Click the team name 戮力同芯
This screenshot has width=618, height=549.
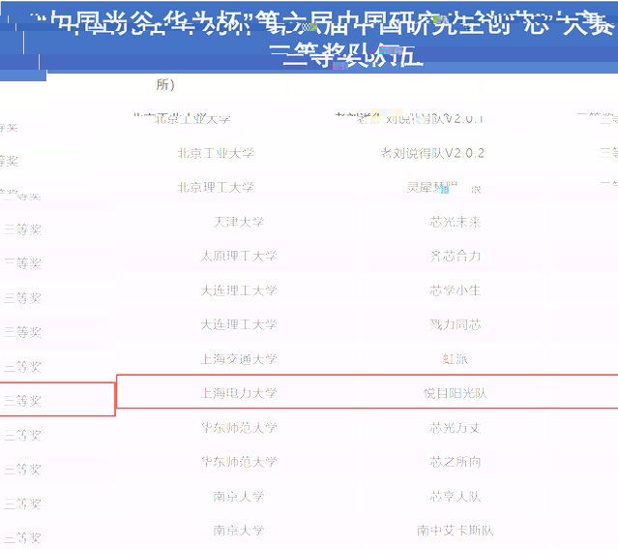tap(456, 324)
